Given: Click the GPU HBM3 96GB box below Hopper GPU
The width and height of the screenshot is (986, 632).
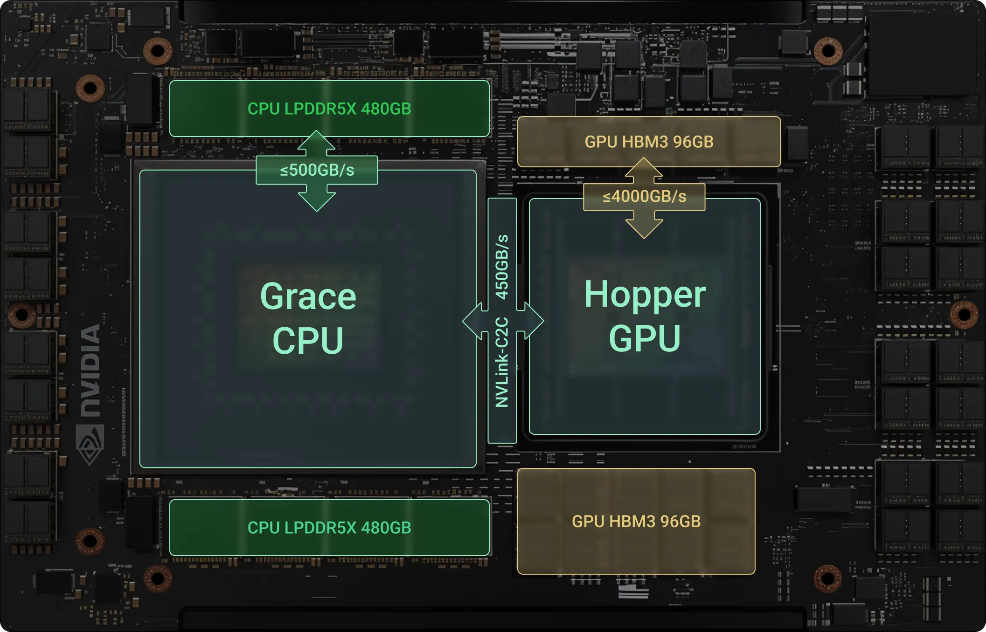Looking at the screenshot, I should [636, 521].
